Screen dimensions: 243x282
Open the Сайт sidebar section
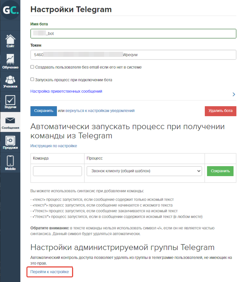pos(10,41)
